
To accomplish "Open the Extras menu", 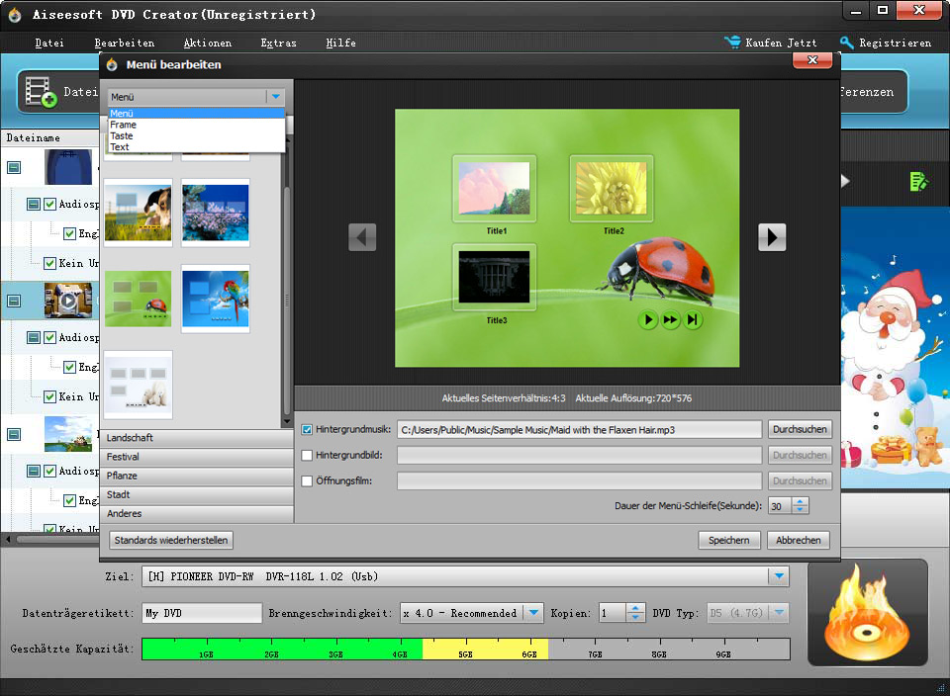I will point(277,43).
